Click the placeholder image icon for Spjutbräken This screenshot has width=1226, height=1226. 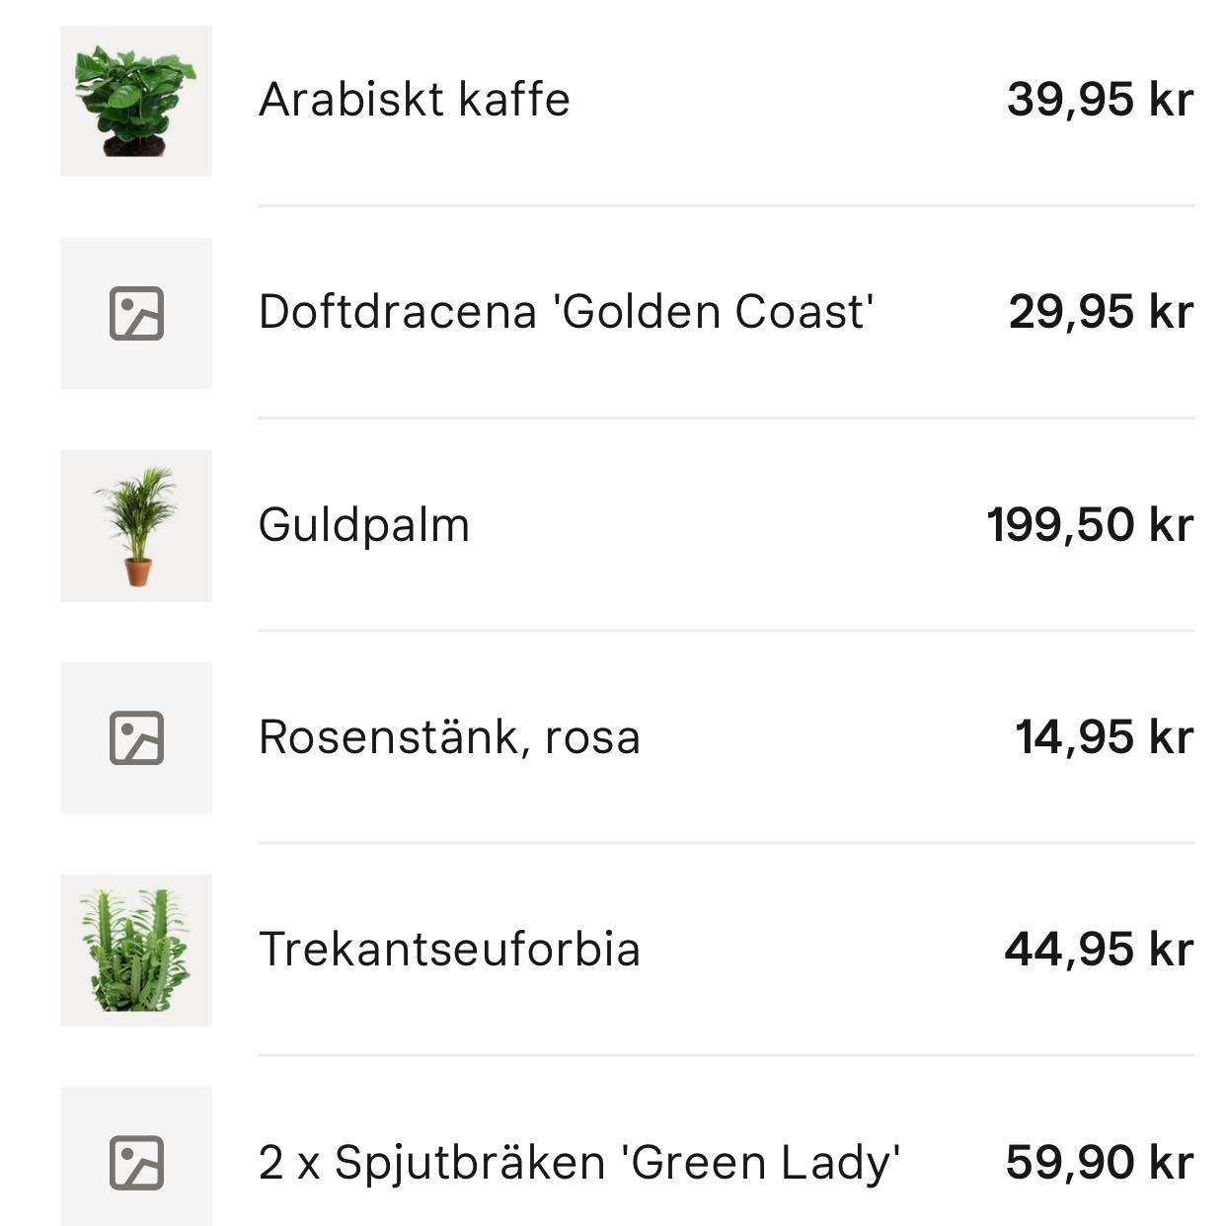click(136, 1161)
